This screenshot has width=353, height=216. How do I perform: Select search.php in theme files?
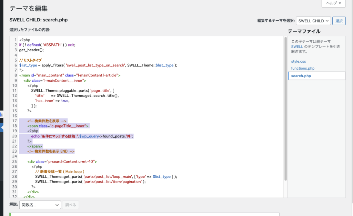pyautogui.click(x=316, y=76)
